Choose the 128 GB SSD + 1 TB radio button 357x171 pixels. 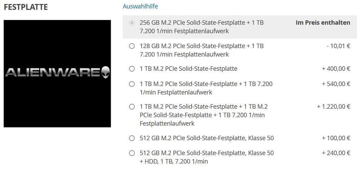coord(132,46)
